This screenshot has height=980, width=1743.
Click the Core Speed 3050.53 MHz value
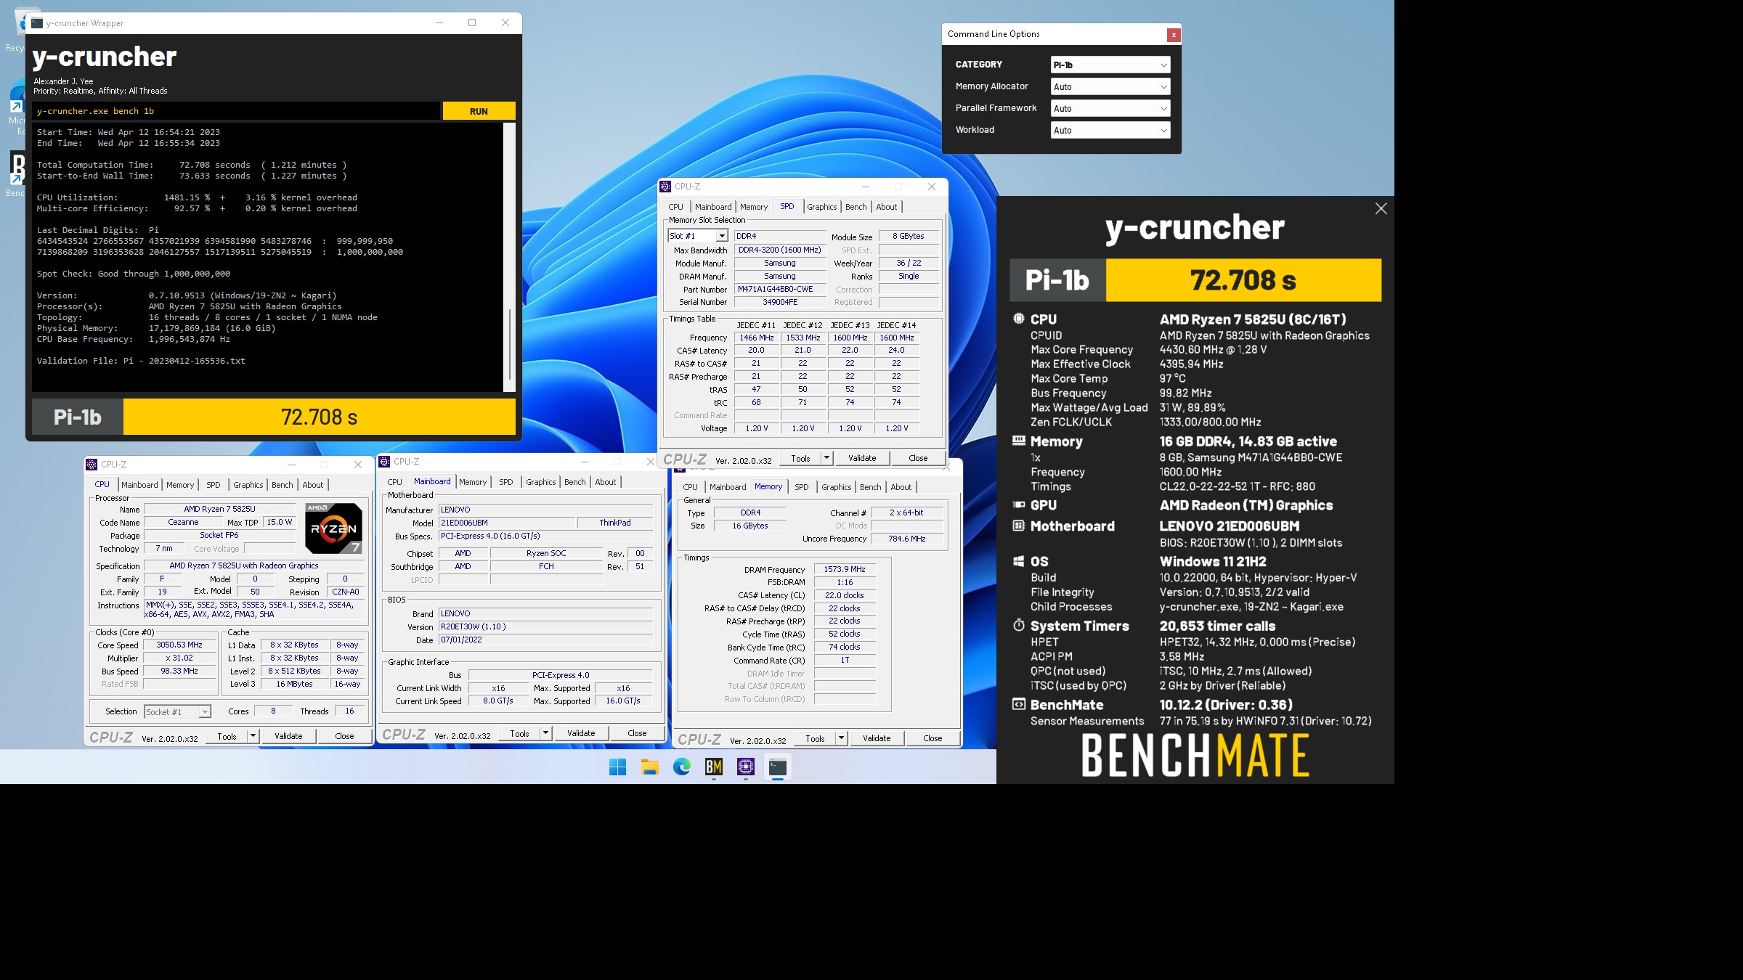point(179,645)
